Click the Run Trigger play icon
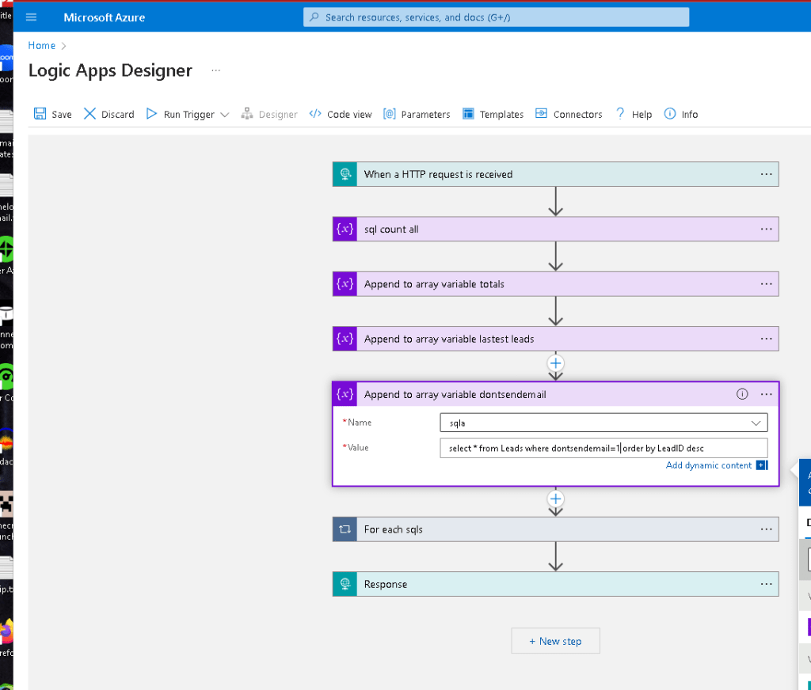This screenshot has width=811, height=690. (x=151, y=114)
